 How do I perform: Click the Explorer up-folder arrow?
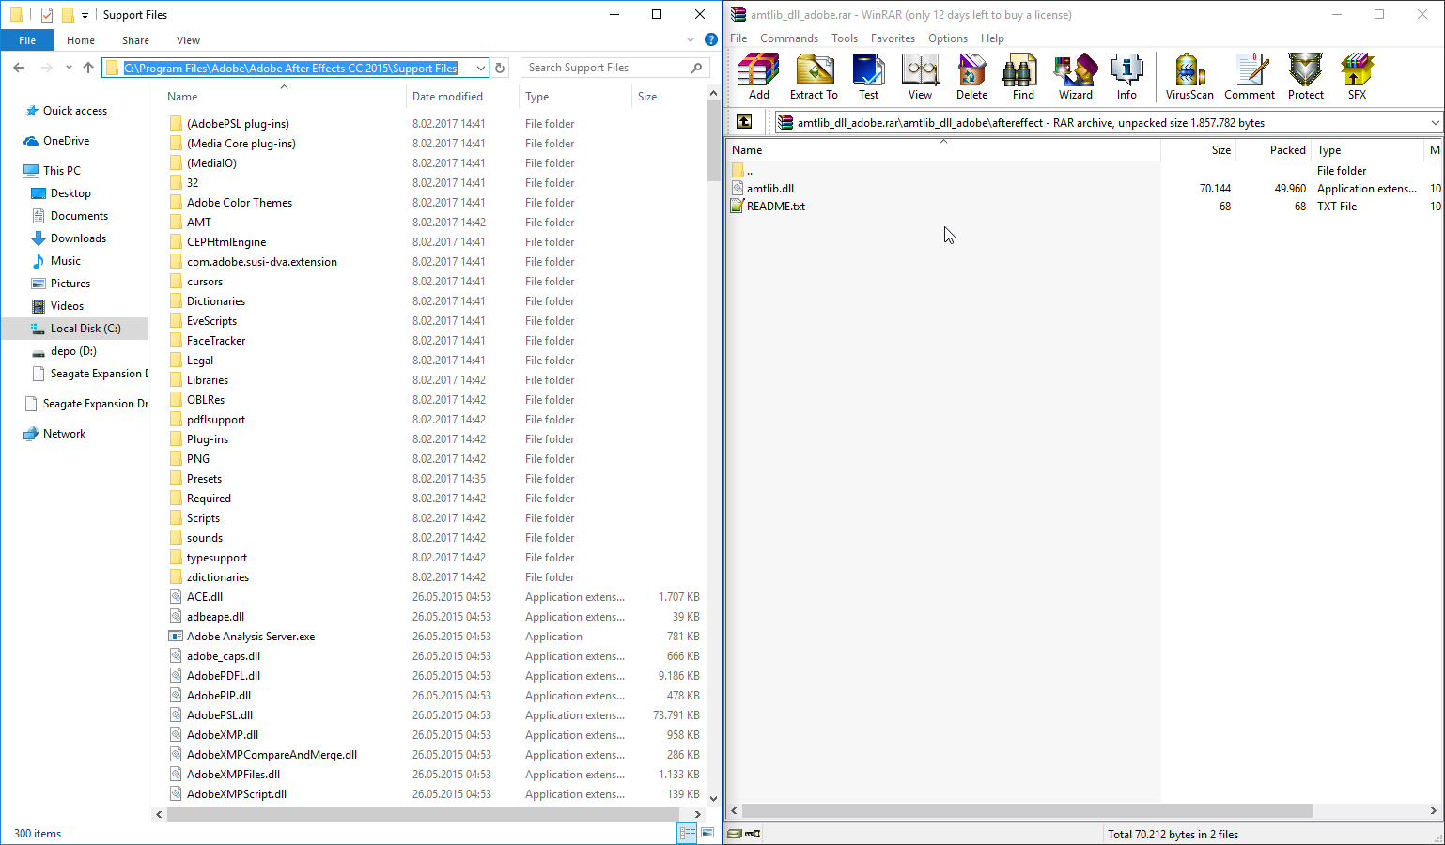click(x=88, y=68)
